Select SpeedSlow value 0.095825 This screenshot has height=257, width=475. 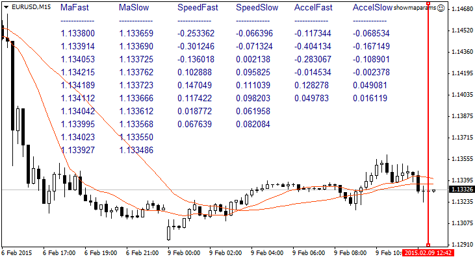tap(253, 72)
